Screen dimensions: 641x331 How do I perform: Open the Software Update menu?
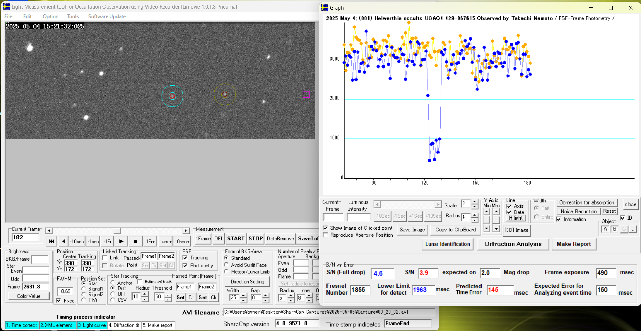(107, 16)
